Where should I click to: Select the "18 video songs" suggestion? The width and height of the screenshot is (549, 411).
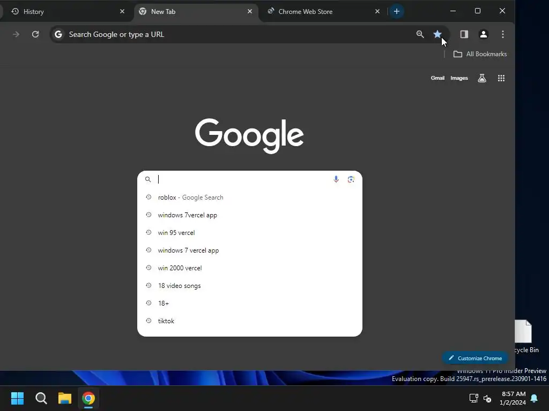point(250,286)
